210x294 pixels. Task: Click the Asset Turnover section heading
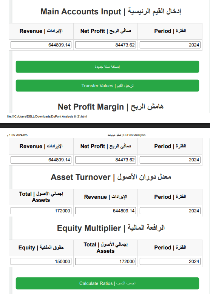pyautogui.click(x=111, y=177)
